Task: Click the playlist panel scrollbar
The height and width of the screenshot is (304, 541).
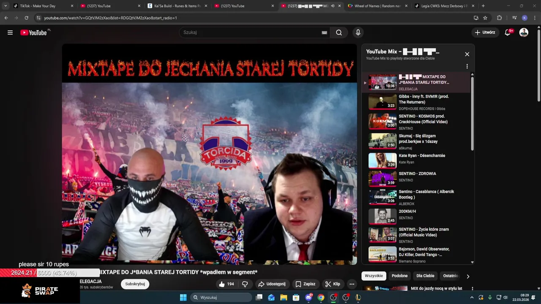Action: tap(472, 114)
